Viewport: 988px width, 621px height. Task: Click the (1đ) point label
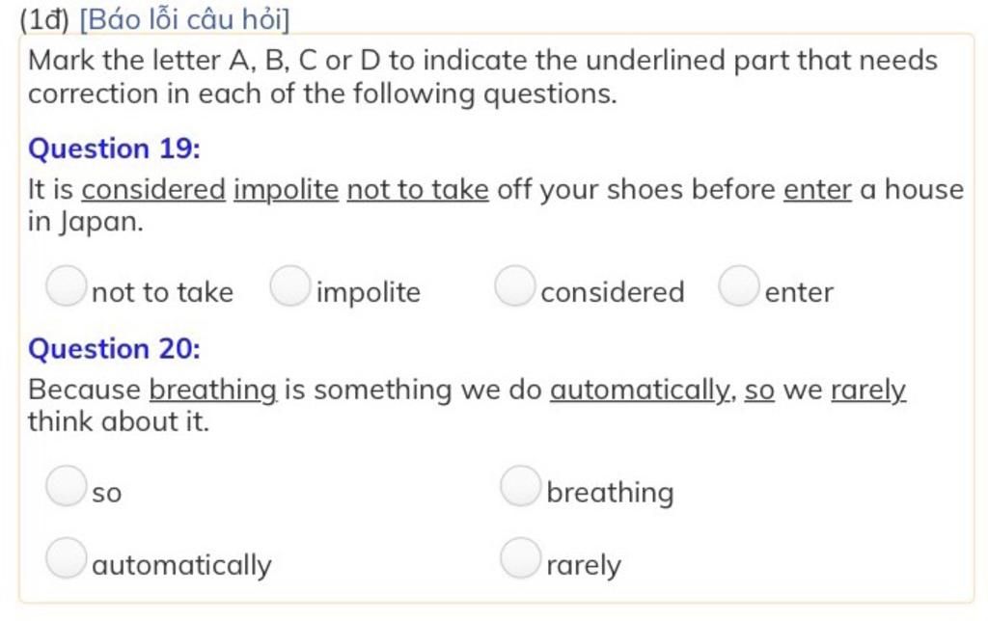pyautogui.click(x=44, y=19)
